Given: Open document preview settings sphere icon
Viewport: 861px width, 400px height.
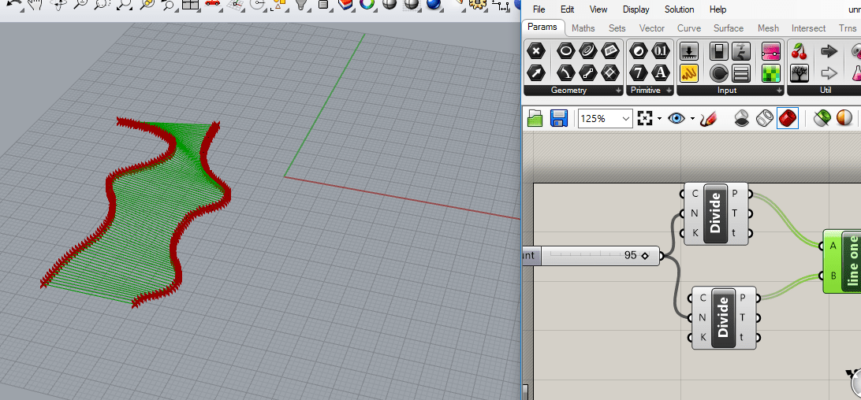Looking at the screenshot, I should (844, 118).
